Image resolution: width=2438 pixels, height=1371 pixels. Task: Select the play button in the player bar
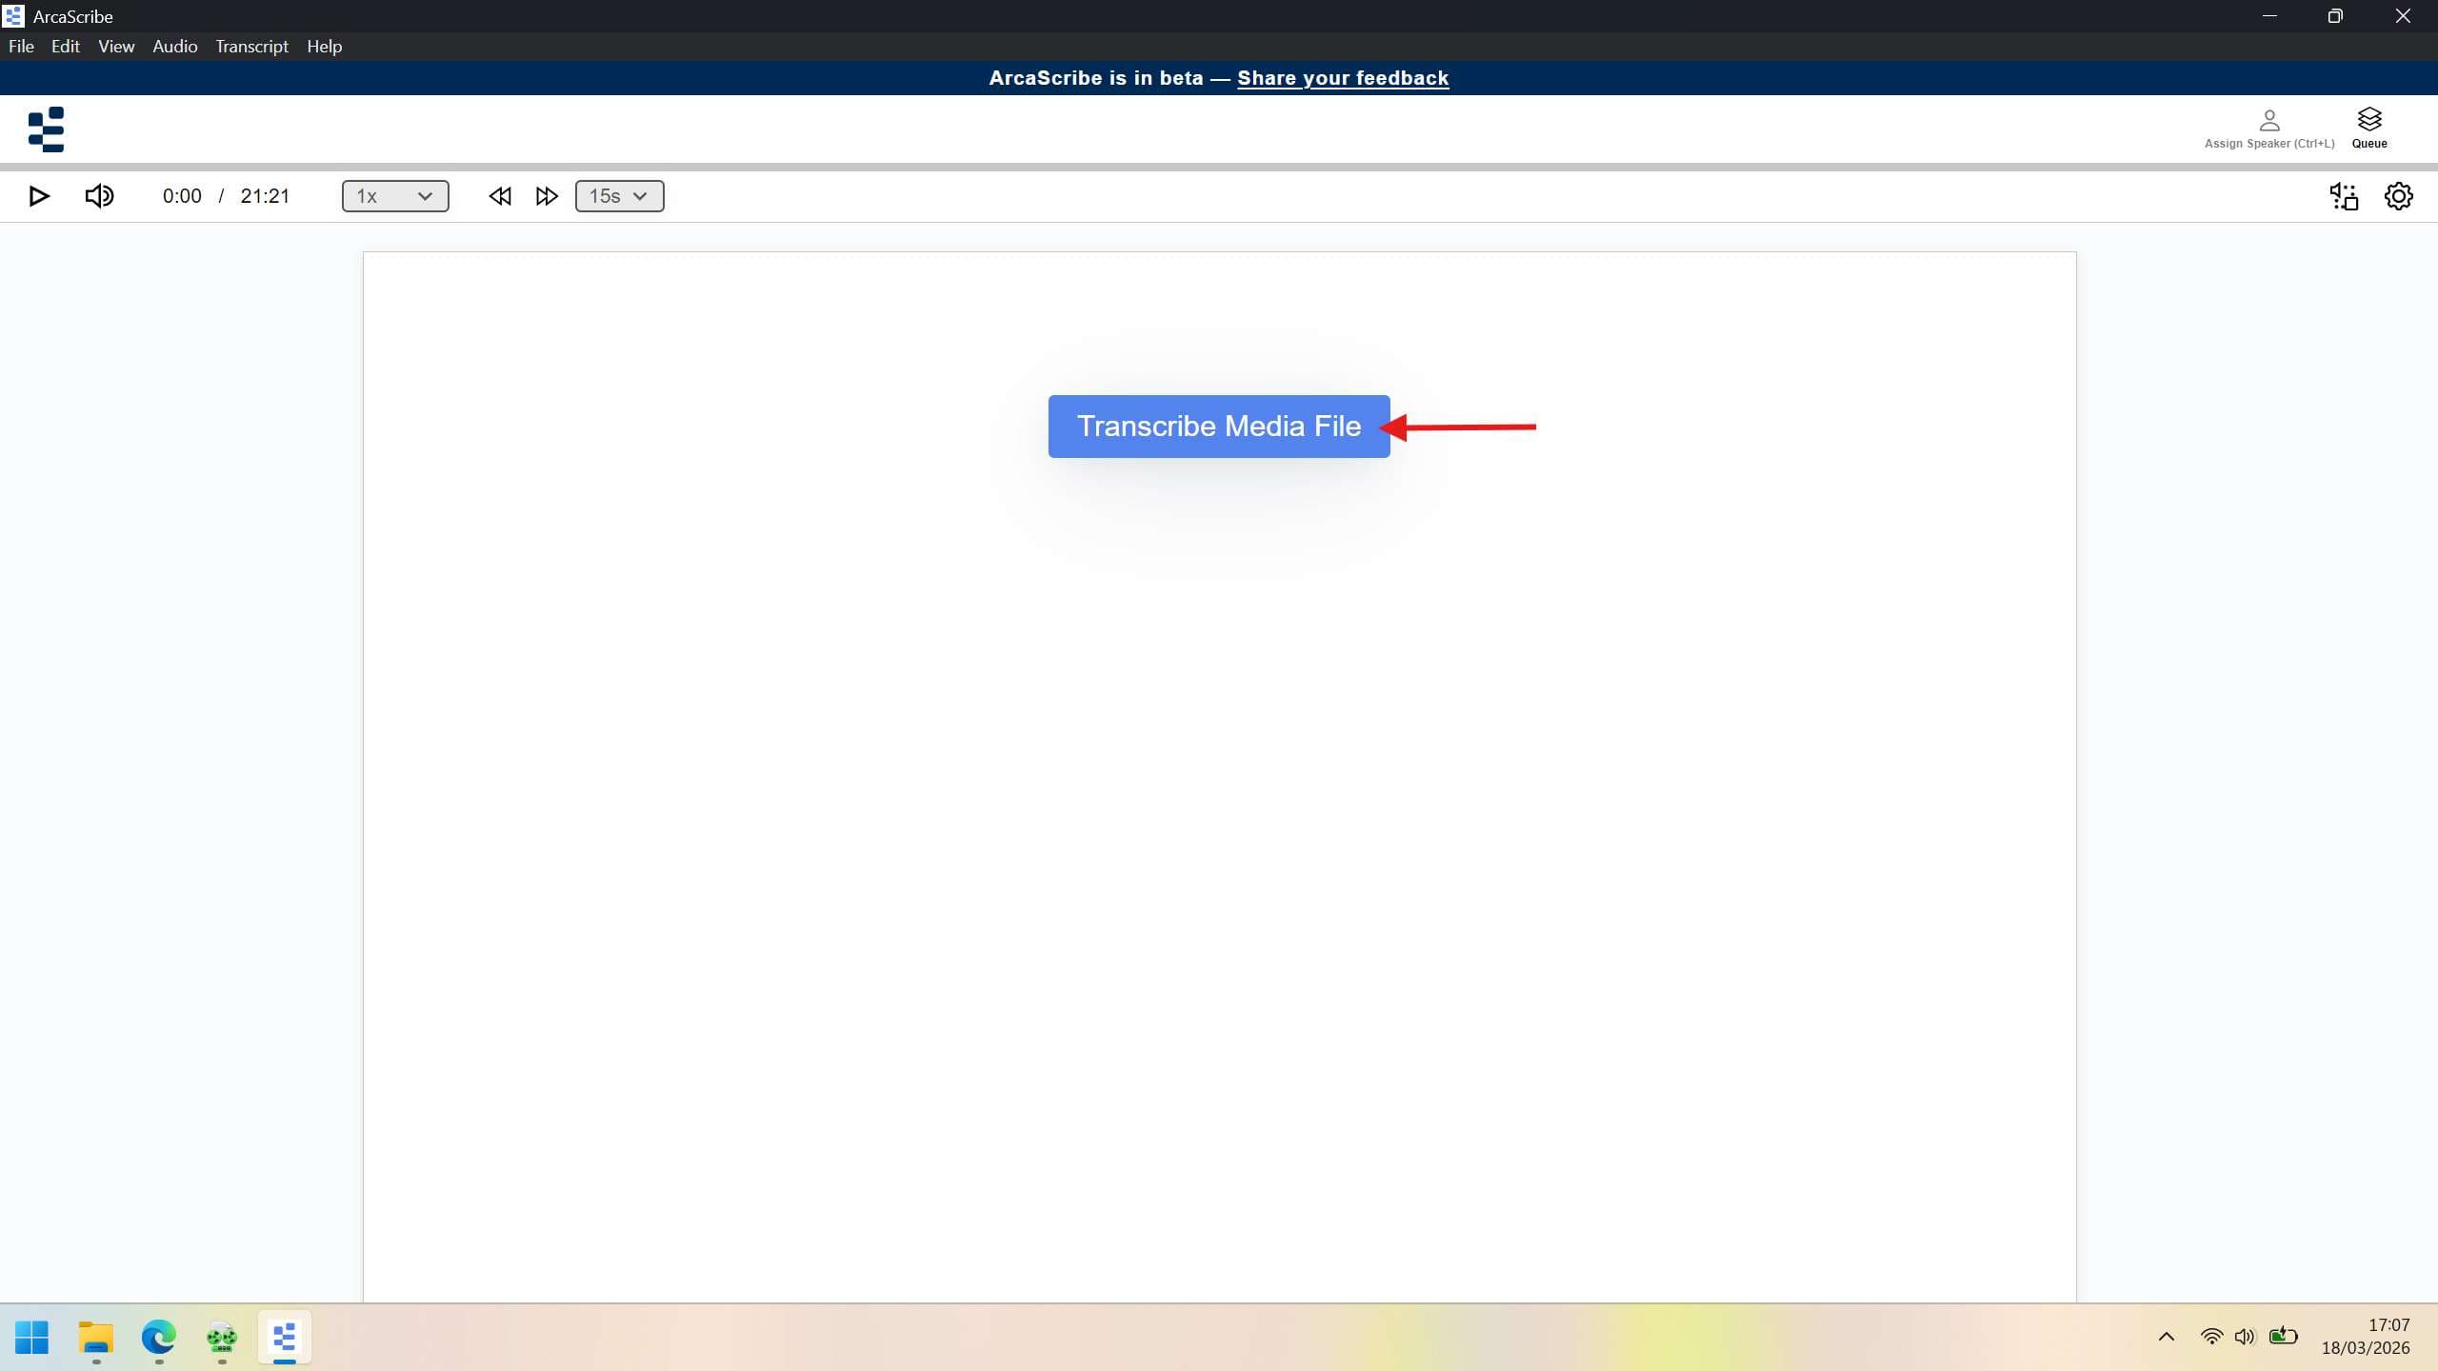[x=38, y=196]
